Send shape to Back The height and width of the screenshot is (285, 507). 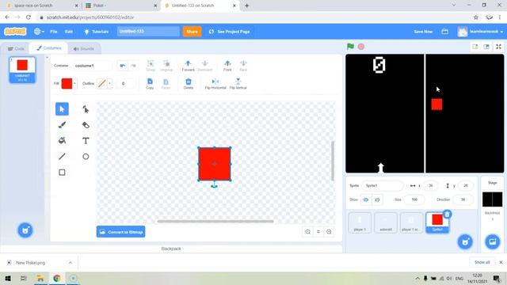[243, 65]
